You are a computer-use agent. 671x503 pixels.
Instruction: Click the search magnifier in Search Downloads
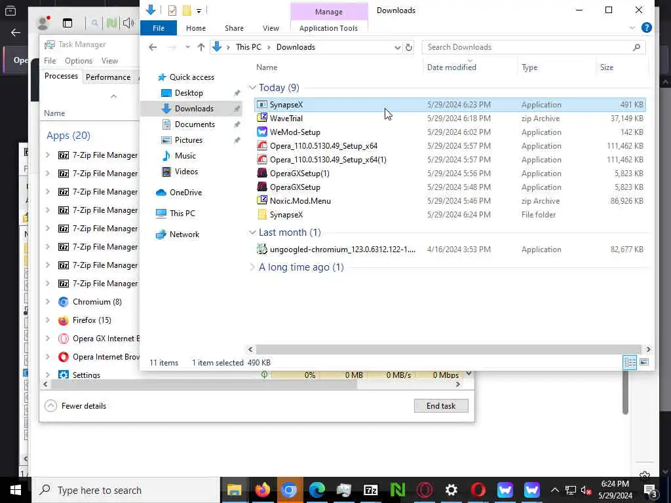[x=636, y=47]
